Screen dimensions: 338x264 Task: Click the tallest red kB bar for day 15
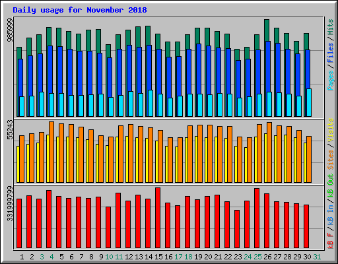(x=158, y=218)
